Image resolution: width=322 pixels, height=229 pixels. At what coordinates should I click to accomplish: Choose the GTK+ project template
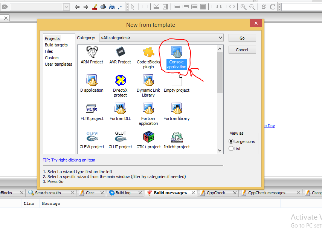(x=148, y=140)
